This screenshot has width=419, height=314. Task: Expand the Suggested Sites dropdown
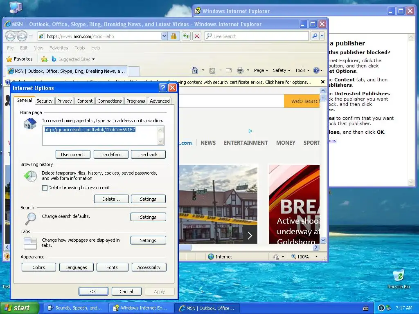(93, 59)
